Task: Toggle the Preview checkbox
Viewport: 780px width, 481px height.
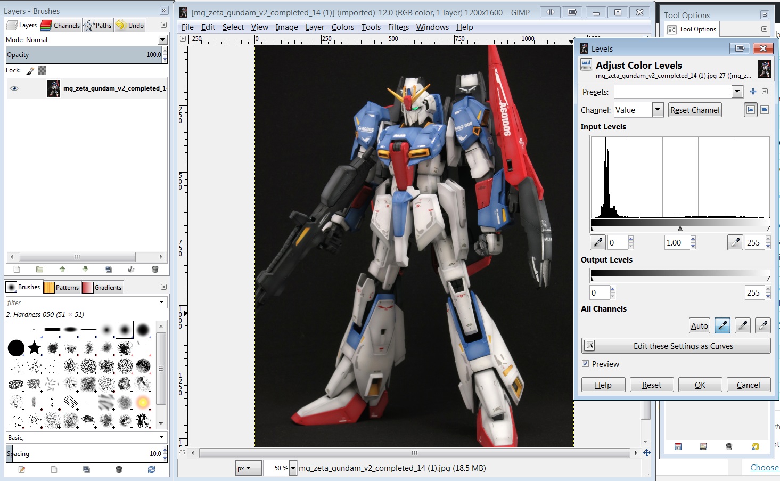Action: click(586, 364)
